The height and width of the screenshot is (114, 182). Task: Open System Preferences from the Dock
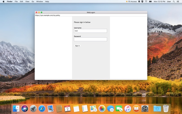point(145,109)
